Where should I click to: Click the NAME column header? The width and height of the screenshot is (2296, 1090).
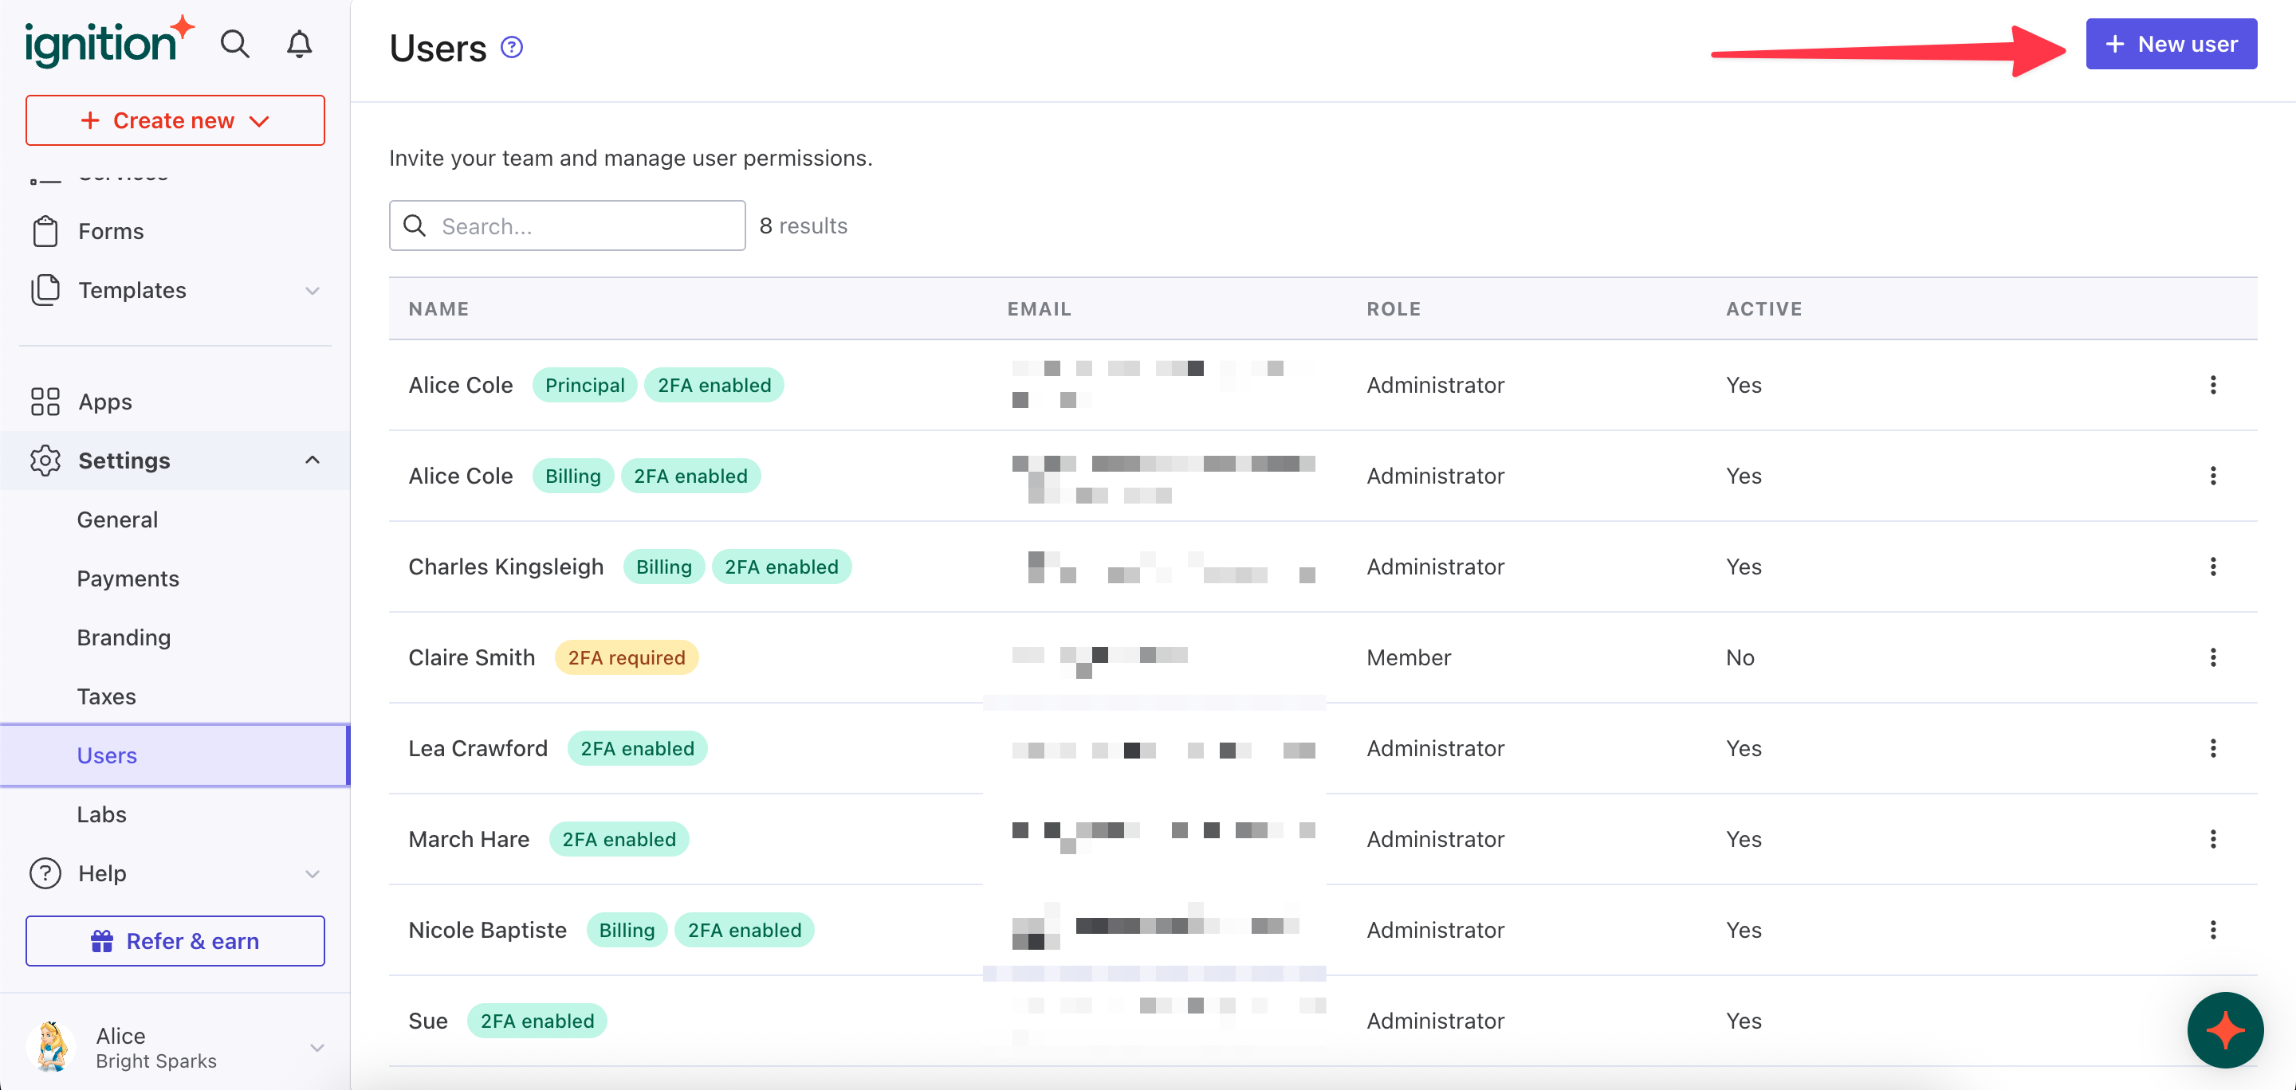438,309
